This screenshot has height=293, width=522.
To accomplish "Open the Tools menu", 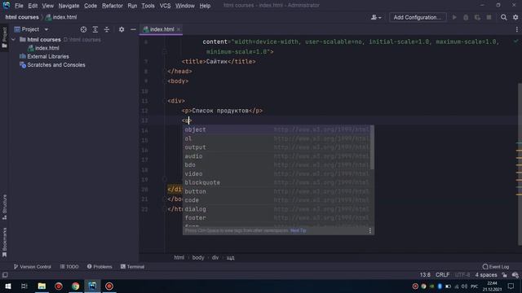I will coord(148,6).
